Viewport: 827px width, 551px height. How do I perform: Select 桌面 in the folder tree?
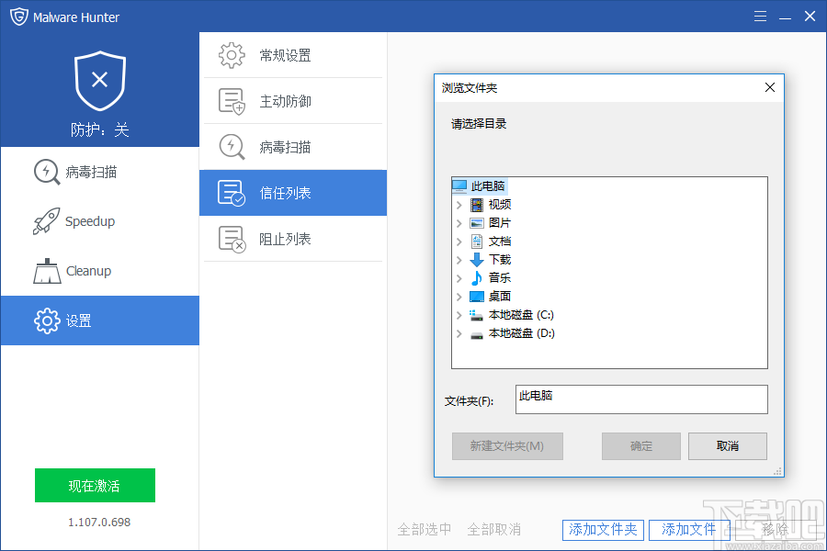click(500, 296)
